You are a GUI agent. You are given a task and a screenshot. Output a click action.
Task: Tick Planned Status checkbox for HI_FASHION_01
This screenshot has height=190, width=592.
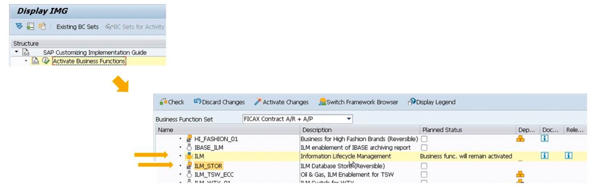(424, 139)
